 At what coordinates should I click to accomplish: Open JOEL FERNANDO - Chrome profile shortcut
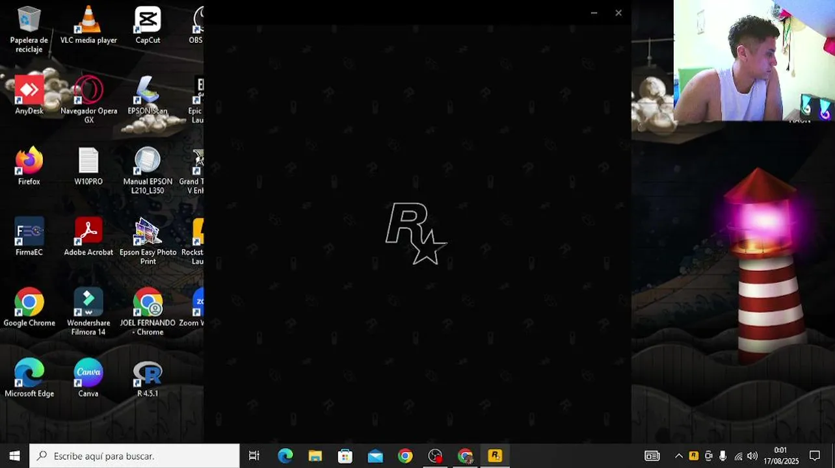click(x=148, y=312)
